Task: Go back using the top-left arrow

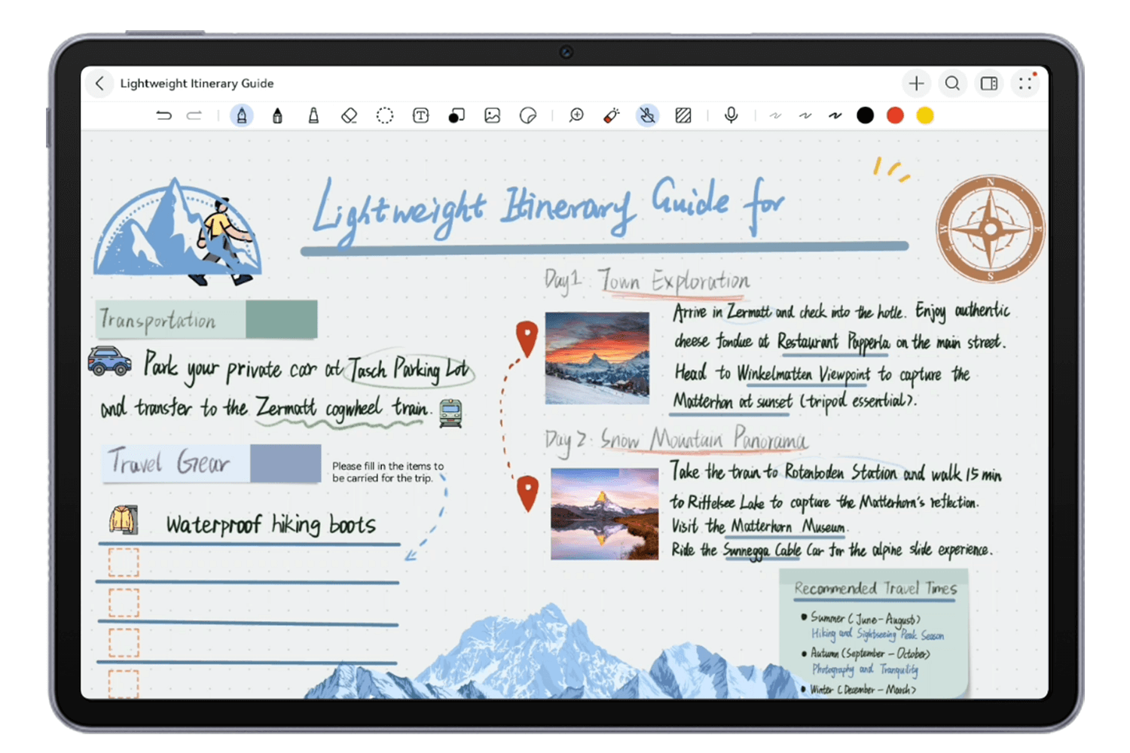Action: click(100, 84)
